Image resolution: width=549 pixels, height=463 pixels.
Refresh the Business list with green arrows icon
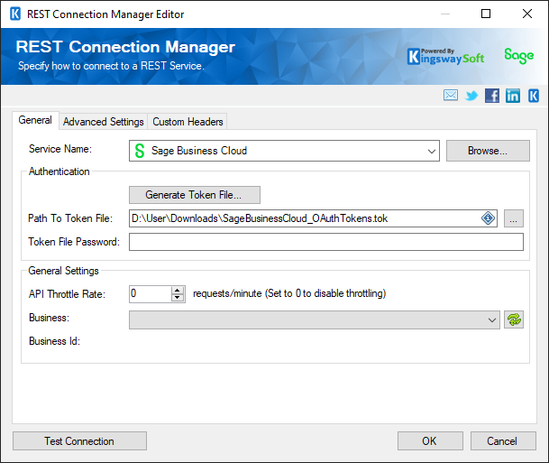click(x=514, y=319)
